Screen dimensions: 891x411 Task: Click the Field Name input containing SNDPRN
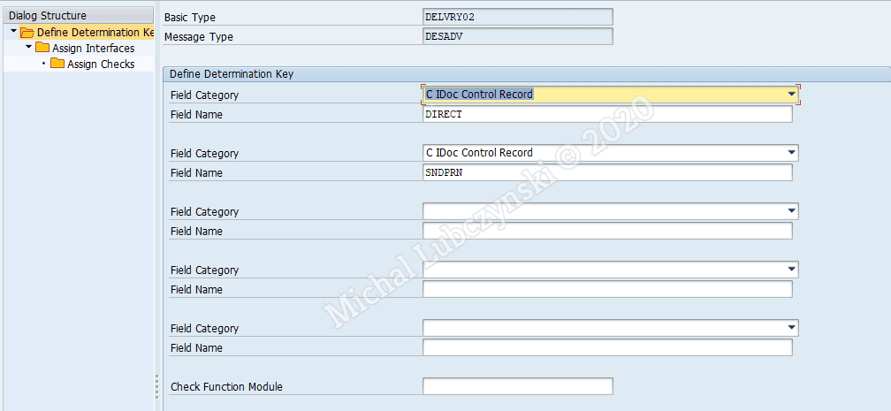(x=607, y=172)
